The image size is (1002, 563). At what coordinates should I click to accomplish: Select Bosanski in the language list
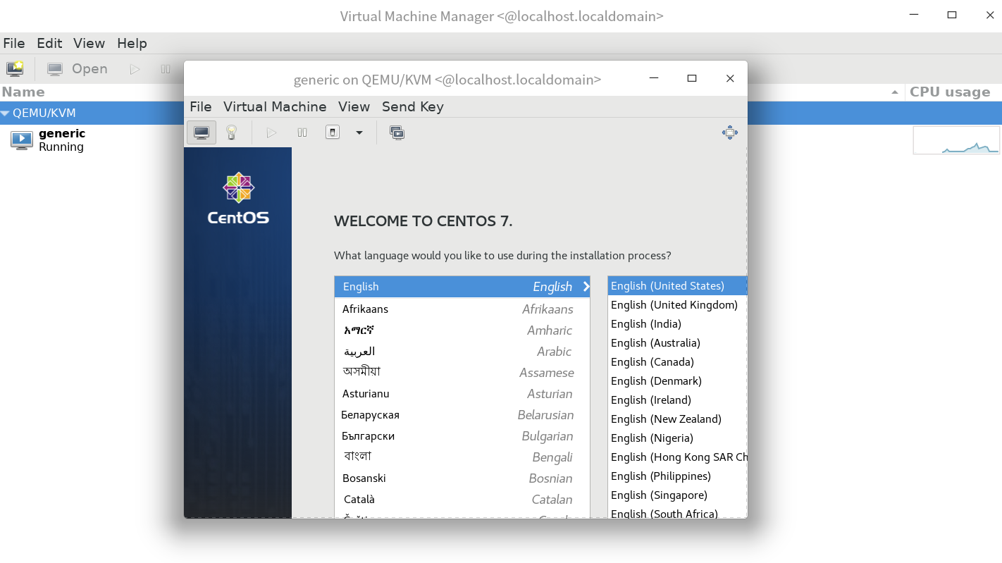click(462, 478)
